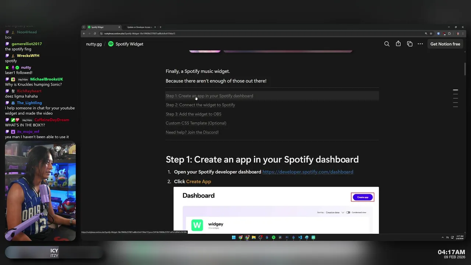This screenshot has width=471, height=265.
Task: Click the green widgey app icon in screenshot
Action: pyautogui.click(x=197, y=225)
